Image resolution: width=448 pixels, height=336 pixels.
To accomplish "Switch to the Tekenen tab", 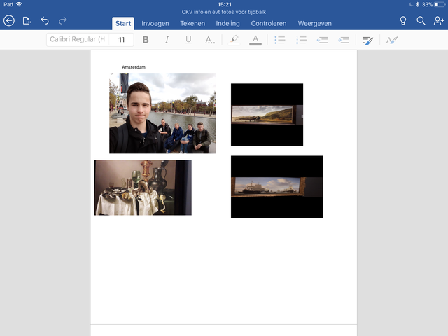I will (192, 23).
